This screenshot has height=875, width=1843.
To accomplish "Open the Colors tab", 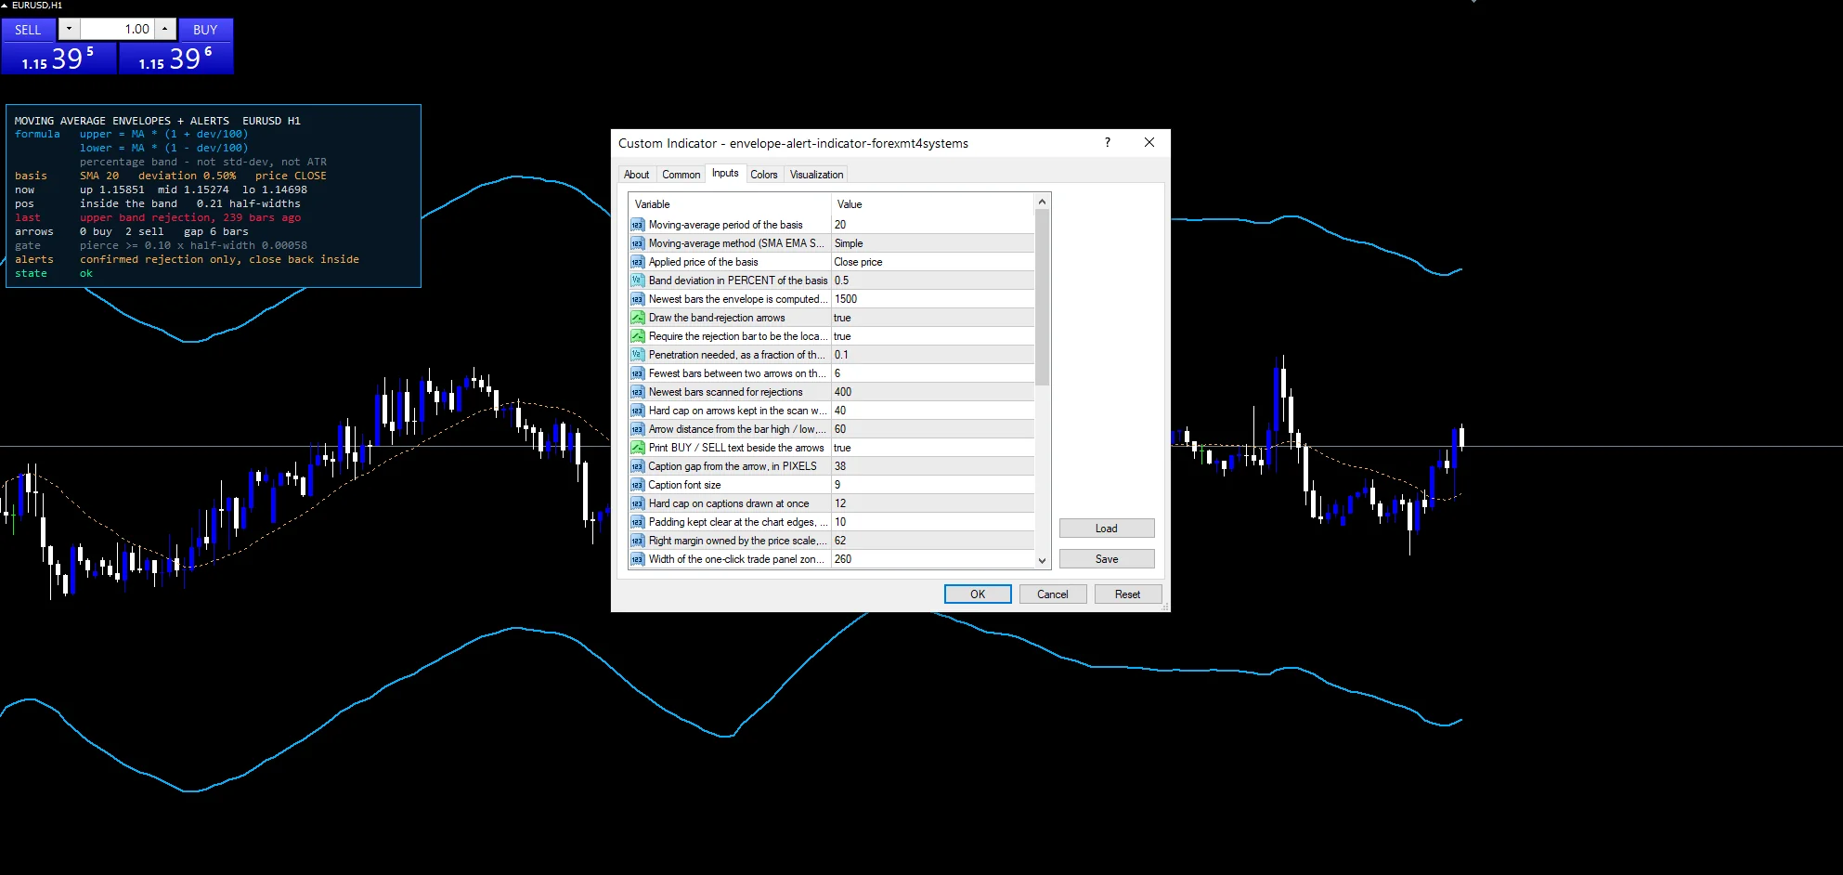I will 764,175.
